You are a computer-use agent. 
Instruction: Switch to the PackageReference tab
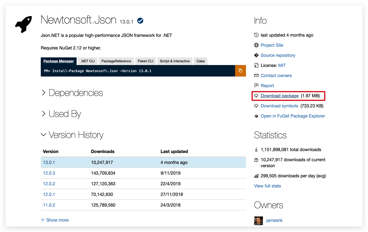[116, 61]
